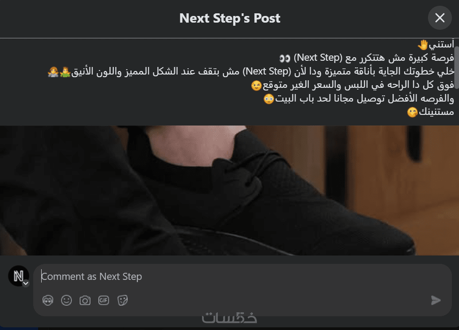The height and width of the screenshot is (330, 459).
Task: Open the GIF picker
Action: coord(104,300)
